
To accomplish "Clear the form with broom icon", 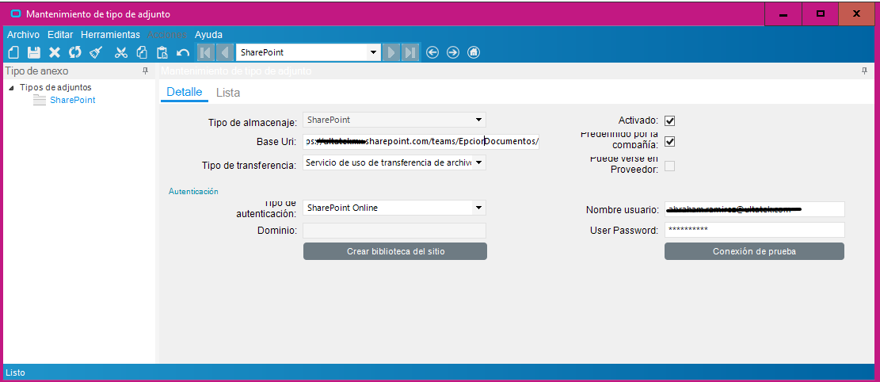I will click(96, 53).
